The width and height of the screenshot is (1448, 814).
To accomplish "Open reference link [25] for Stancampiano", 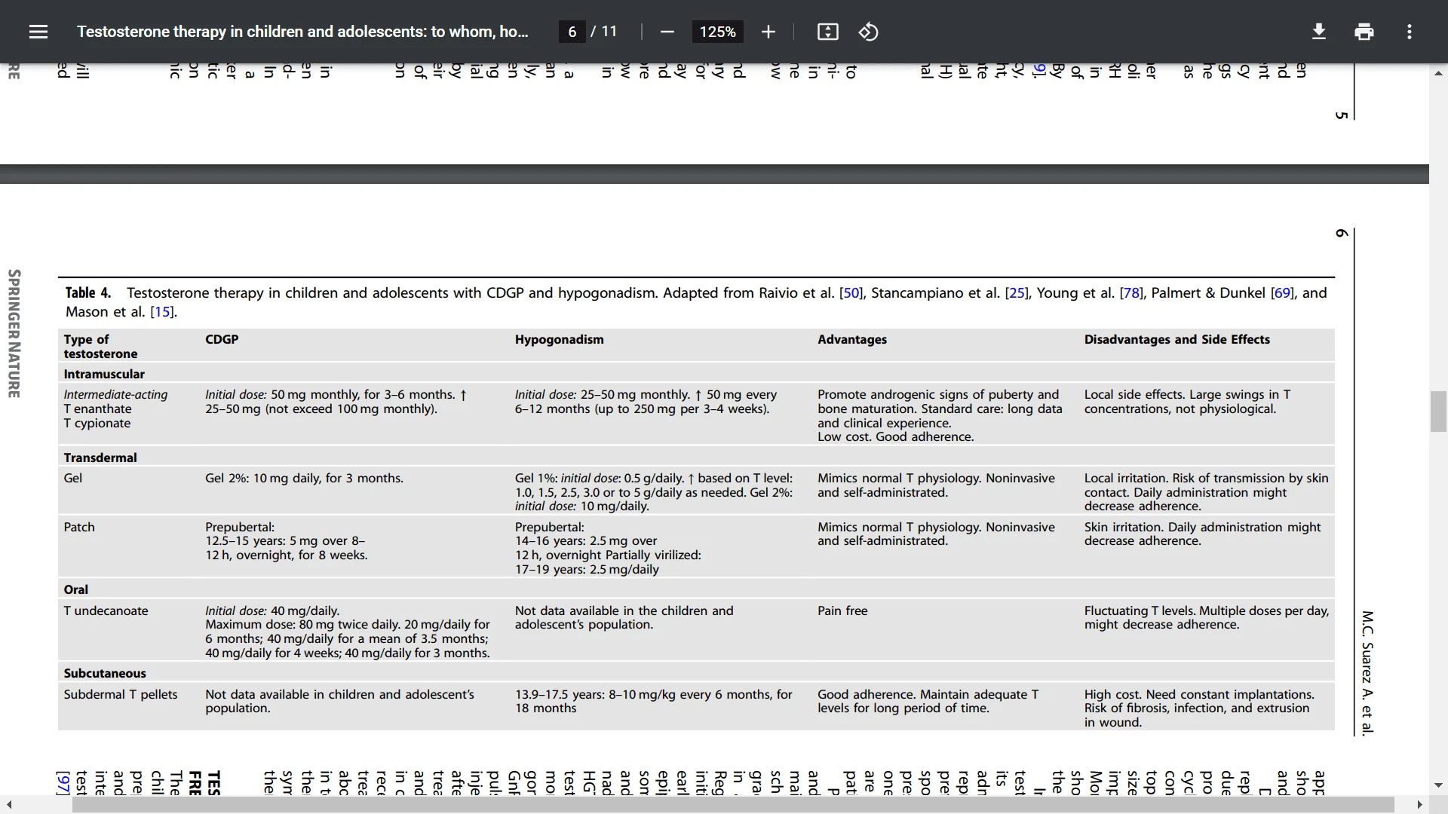I will (x=1017, y=293).
